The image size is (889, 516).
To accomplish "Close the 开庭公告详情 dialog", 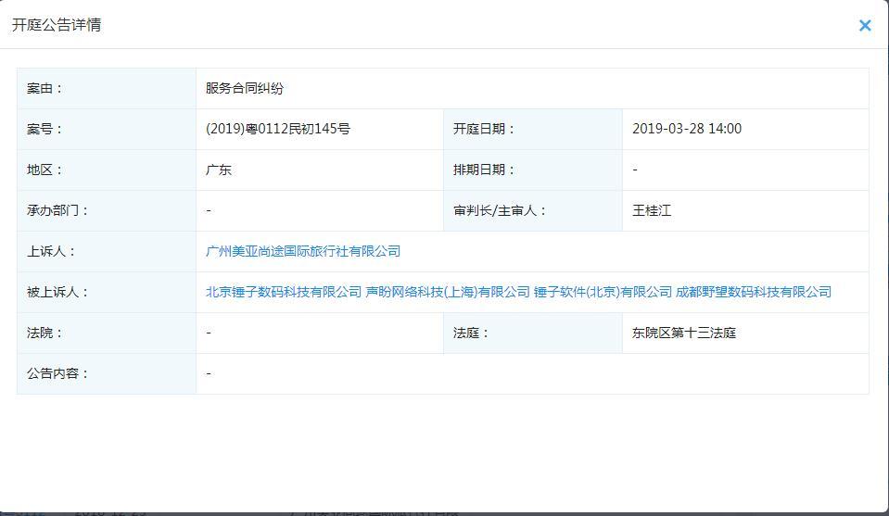I will pyautogui.click(x=865, y=26).
